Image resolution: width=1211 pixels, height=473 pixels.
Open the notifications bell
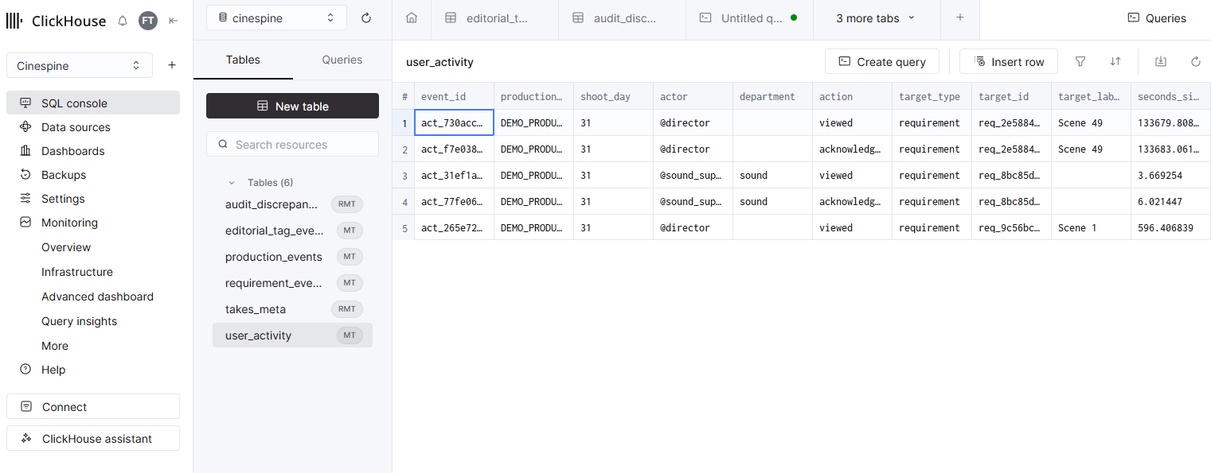pos(123,21)
